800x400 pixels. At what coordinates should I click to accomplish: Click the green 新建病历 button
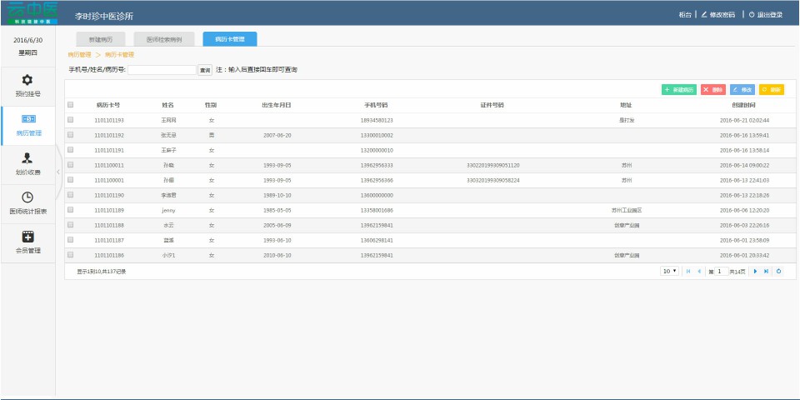coord(679,89)
